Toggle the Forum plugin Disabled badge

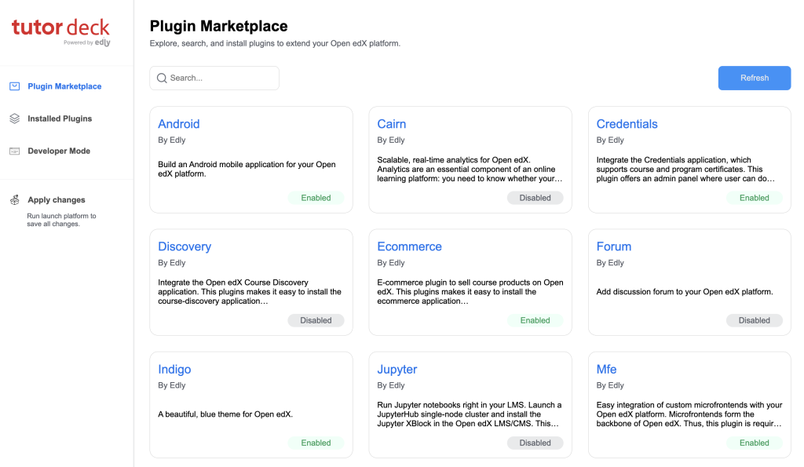point(754,320)
